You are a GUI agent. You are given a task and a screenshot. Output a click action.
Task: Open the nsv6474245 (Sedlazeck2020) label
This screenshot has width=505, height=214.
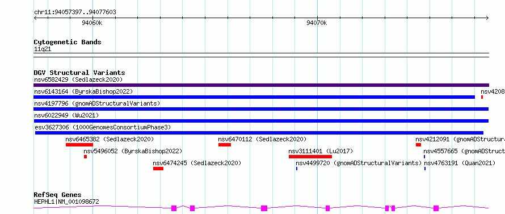pos(197,163)
